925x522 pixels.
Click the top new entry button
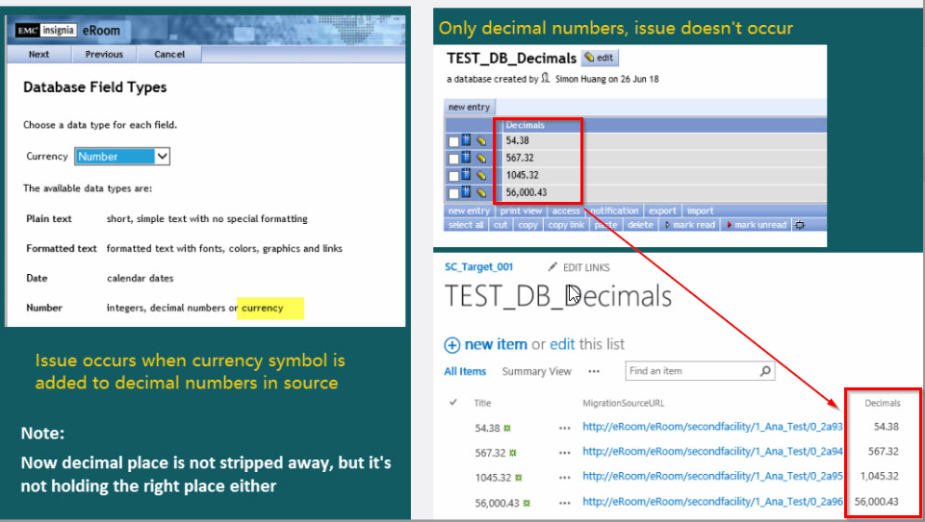(x=469, y=107)
